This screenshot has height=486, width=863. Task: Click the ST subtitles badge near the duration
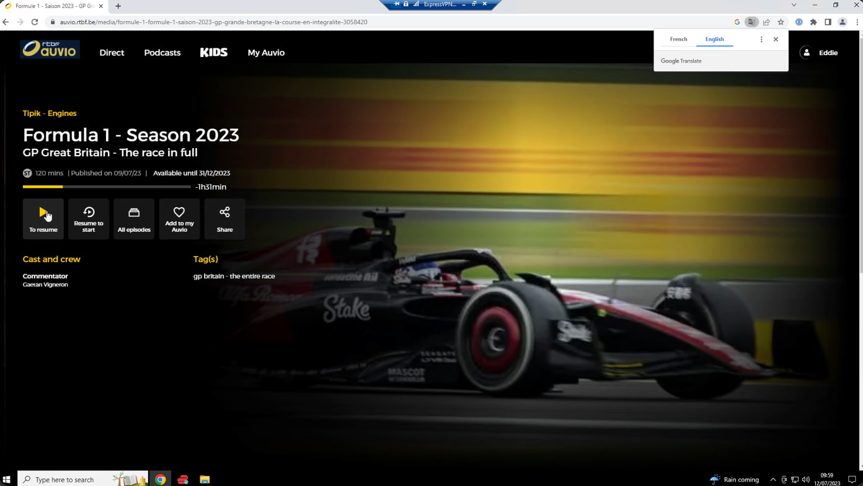[27, 173]
